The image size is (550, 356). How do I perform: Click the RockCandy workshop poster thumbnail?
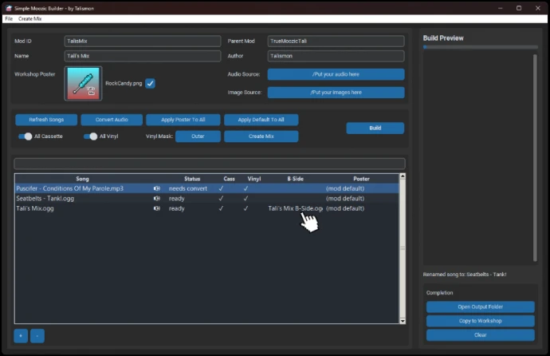coord(84,83)
